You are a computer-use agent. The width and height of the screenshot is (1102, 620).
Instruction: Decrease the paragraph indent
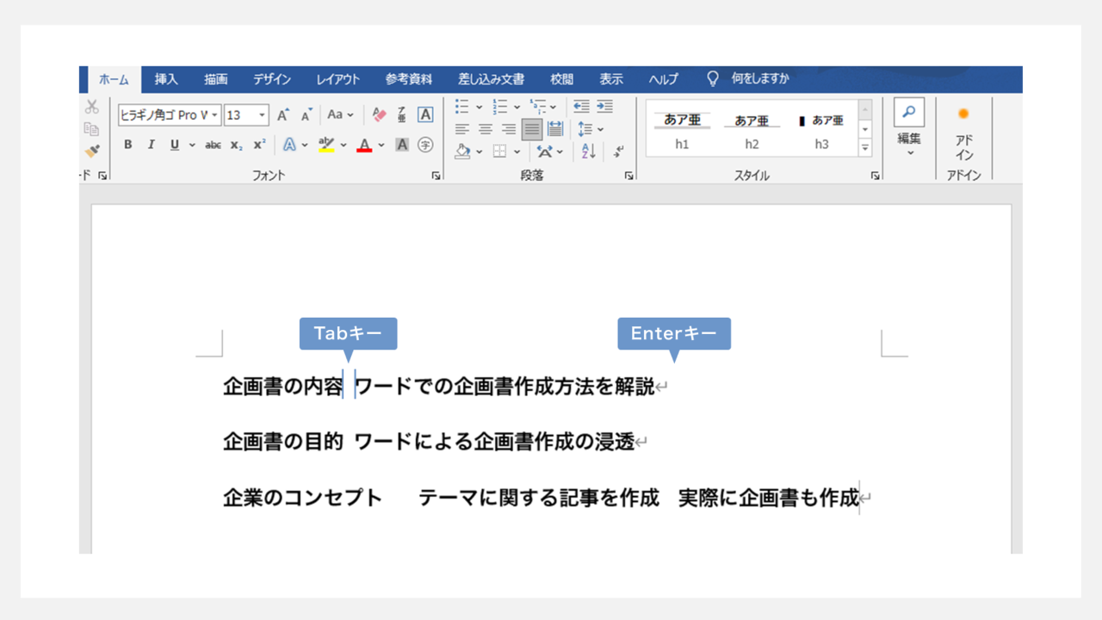click(581, 107)
